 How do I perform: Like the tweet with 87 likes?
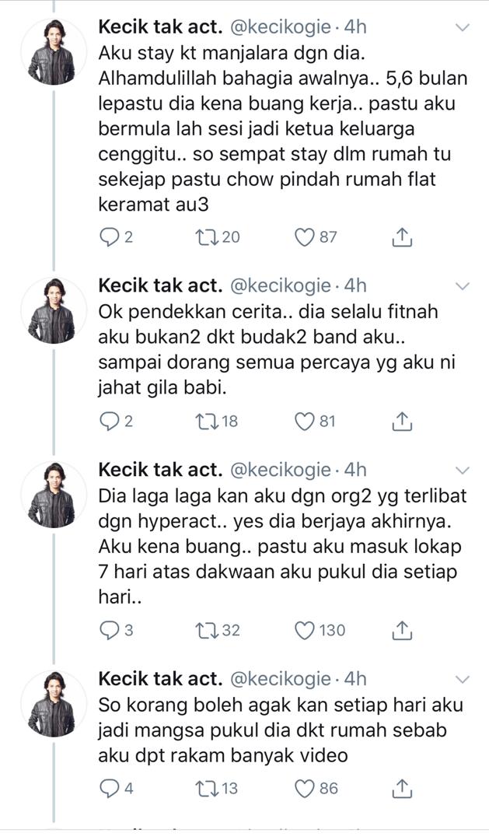pos(304,236)
